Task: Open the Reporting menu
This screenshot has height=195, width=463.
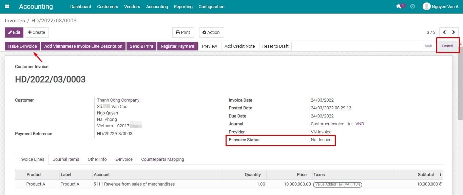Action: (183, 6)
